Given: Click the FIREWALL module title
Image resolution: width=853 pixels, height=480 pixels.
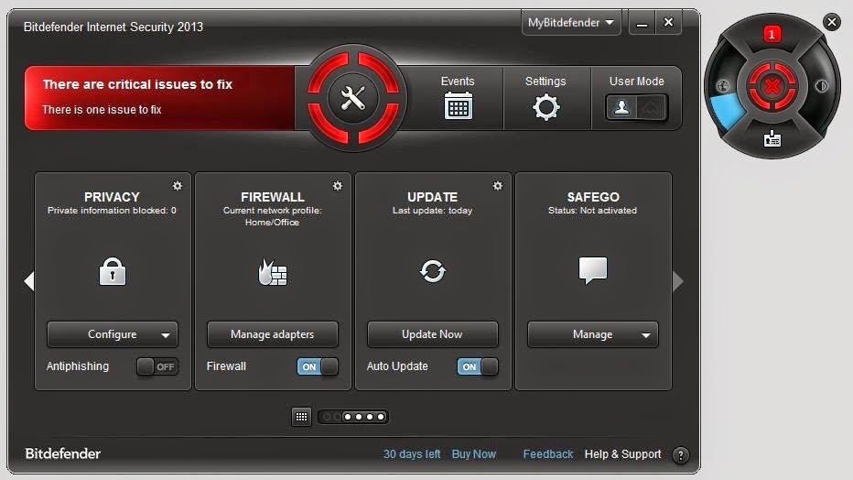Looking at the screenshot, I should (273, 196).
